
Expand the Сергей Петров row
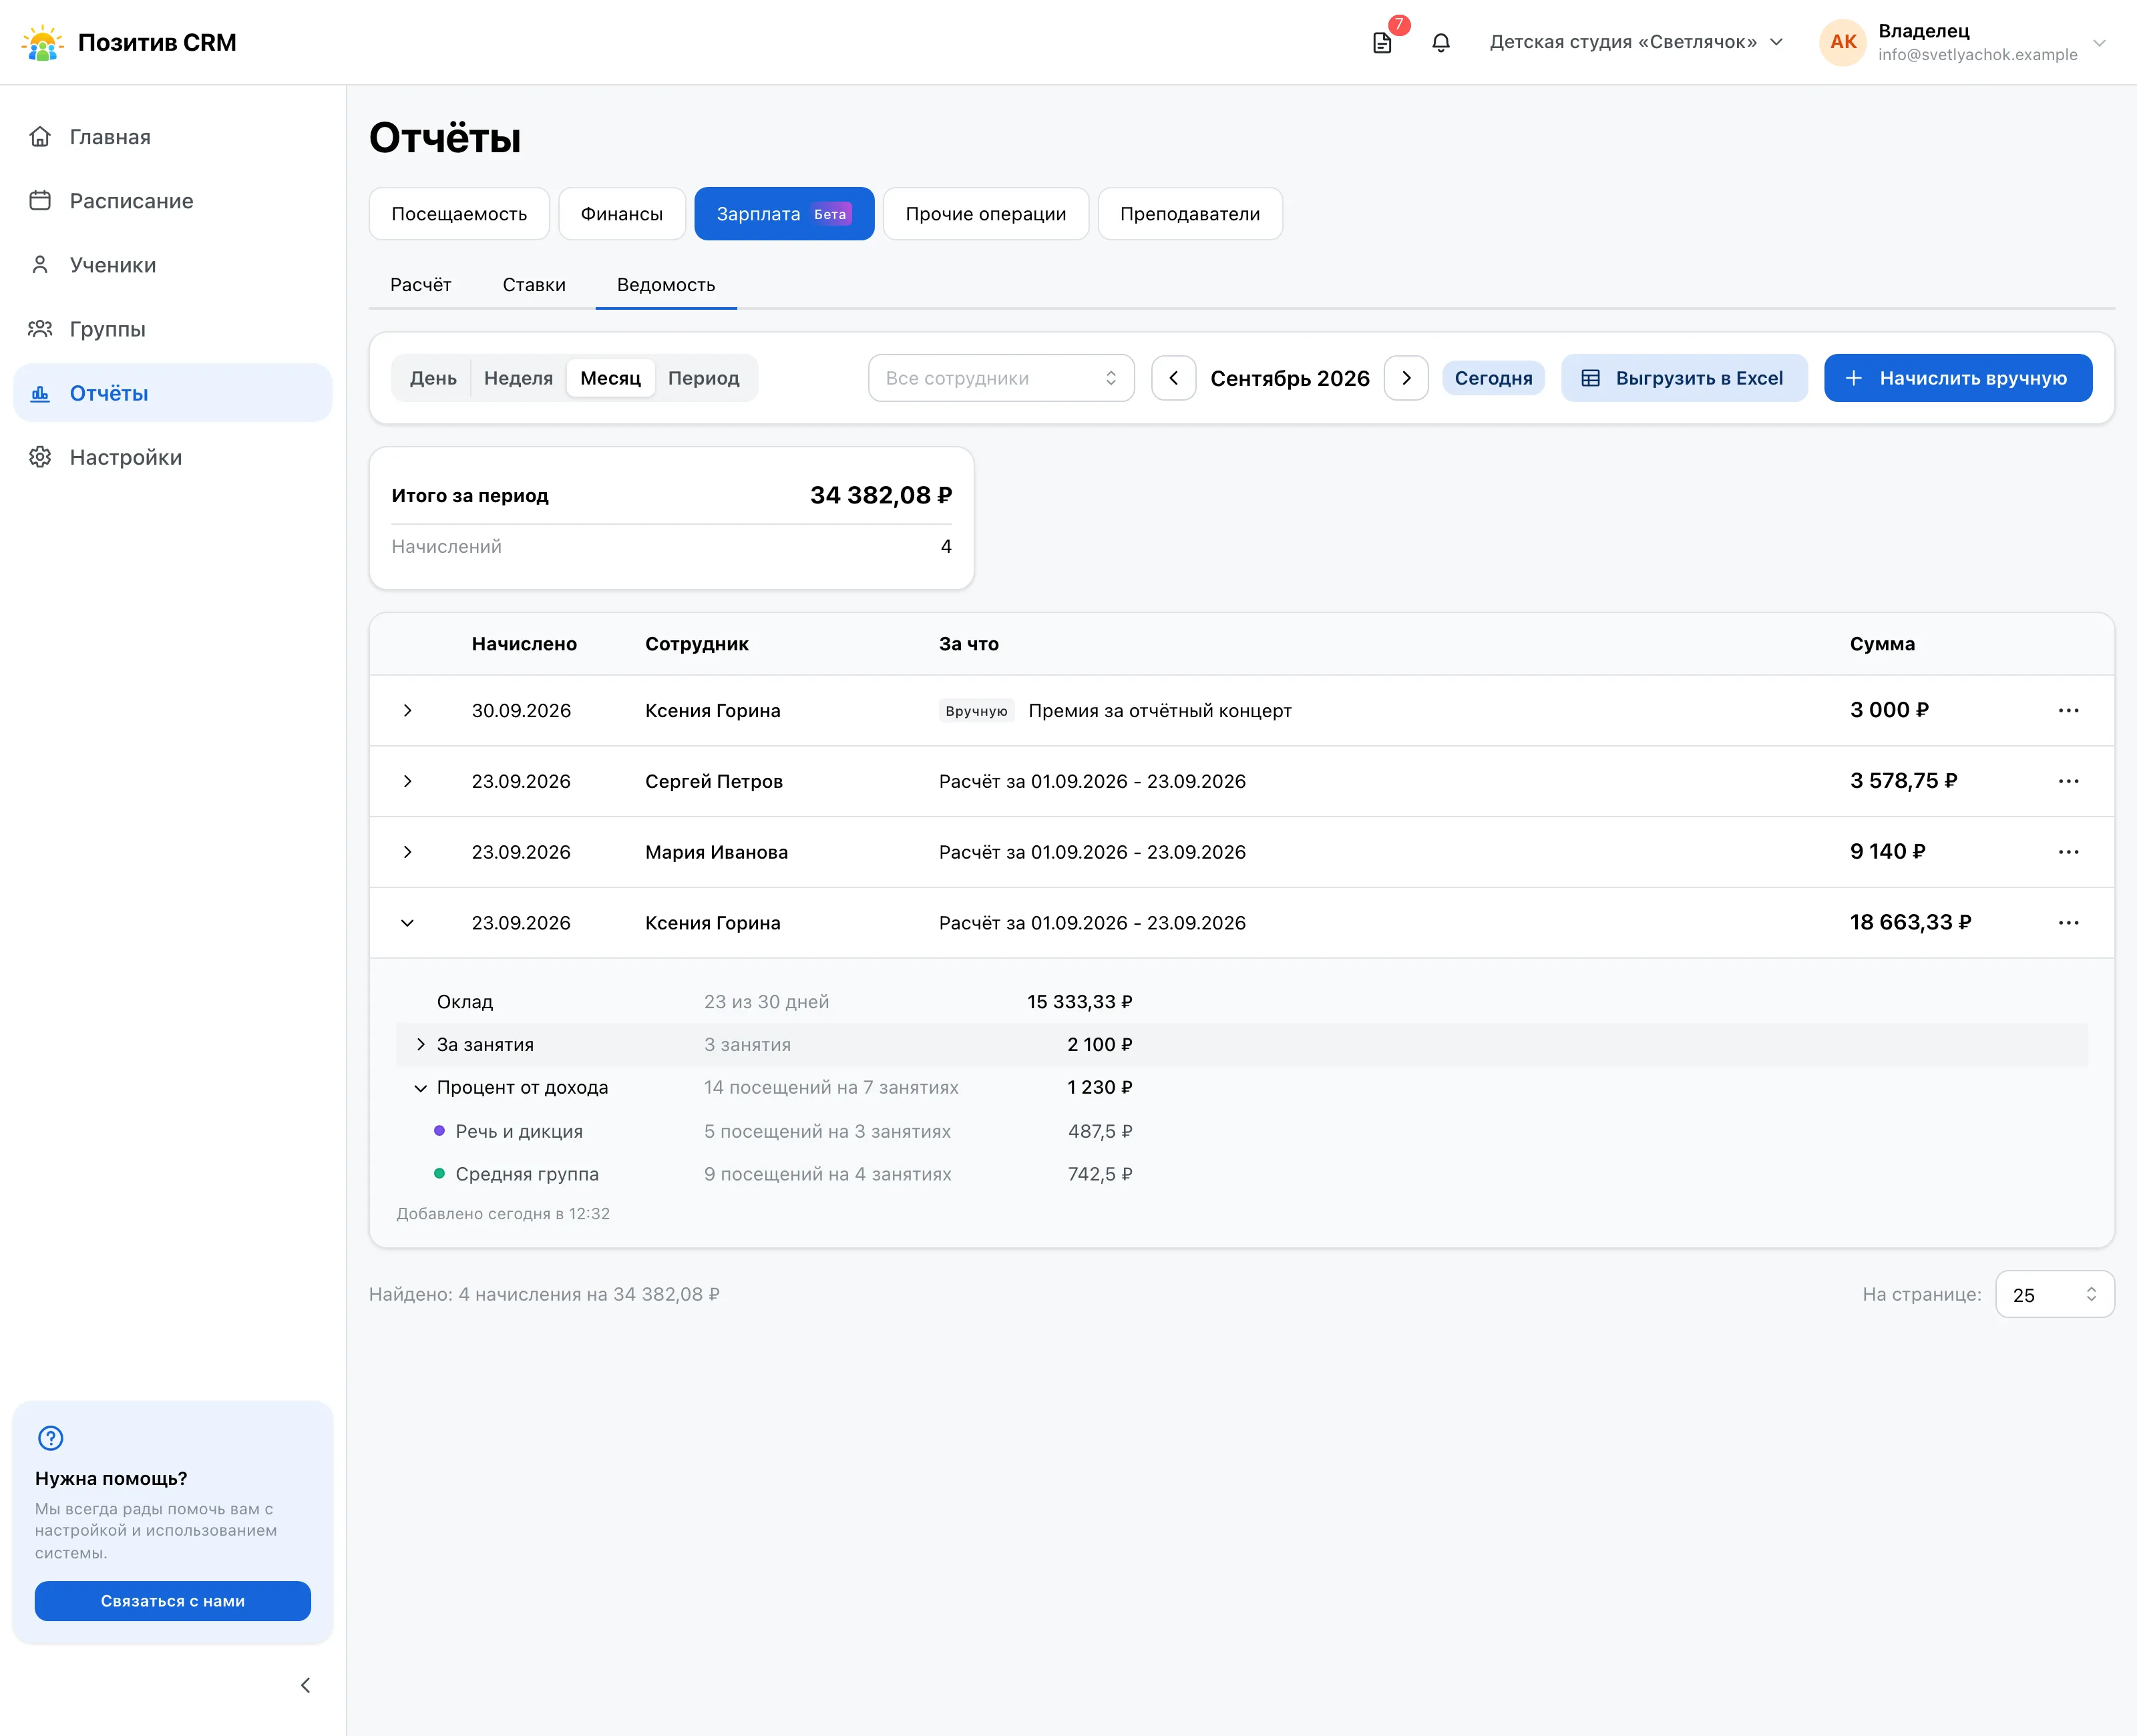[407, 781]
